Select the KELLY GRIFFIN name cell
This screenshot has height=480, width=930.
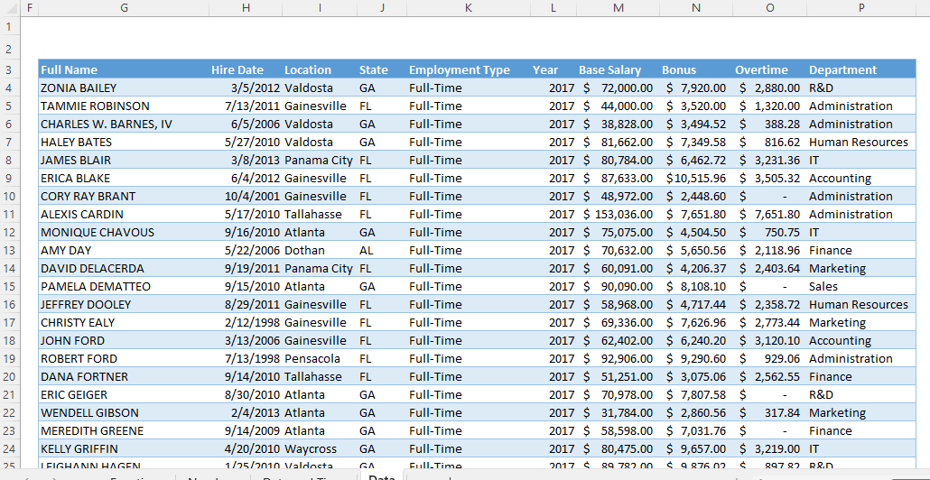click(x=124, y=449)
